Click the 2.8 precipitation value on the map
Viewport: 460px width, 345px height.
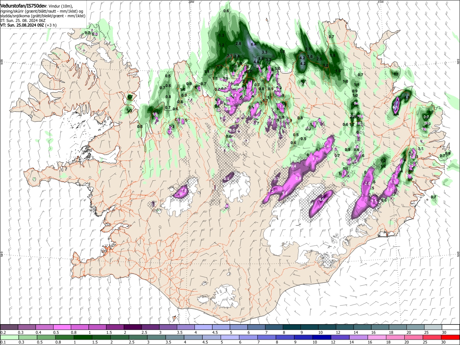238,43
